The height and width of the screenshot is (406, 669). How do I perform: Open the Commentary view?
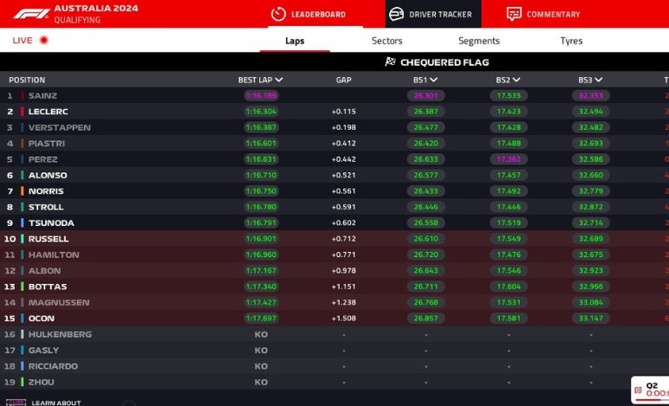click(x=553, y=14)
